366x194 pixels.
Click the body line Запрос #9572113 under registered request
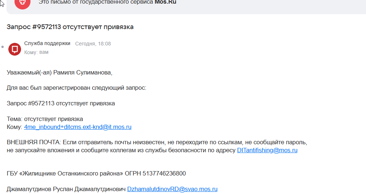click(61, 103)
